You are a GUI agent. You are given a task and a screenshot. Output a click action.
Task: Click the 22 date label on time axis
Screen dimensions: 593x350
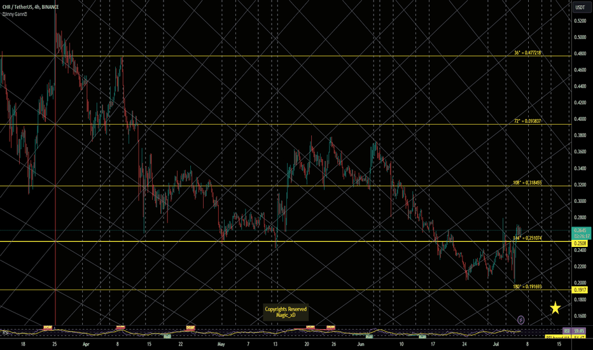click(181, 344)
